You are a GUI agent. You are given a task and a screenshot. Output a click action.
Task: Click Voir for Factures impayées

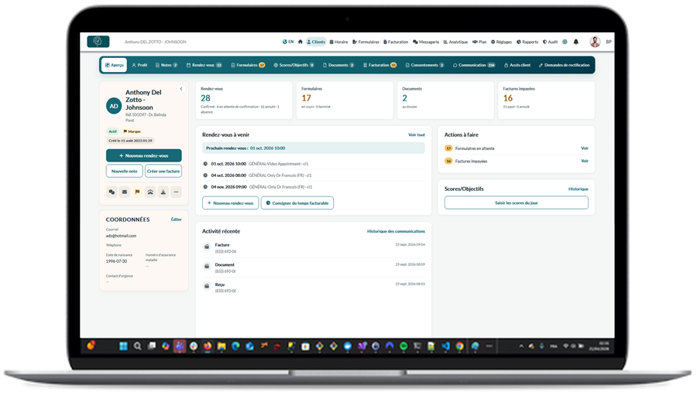click(x=585, y=161)
